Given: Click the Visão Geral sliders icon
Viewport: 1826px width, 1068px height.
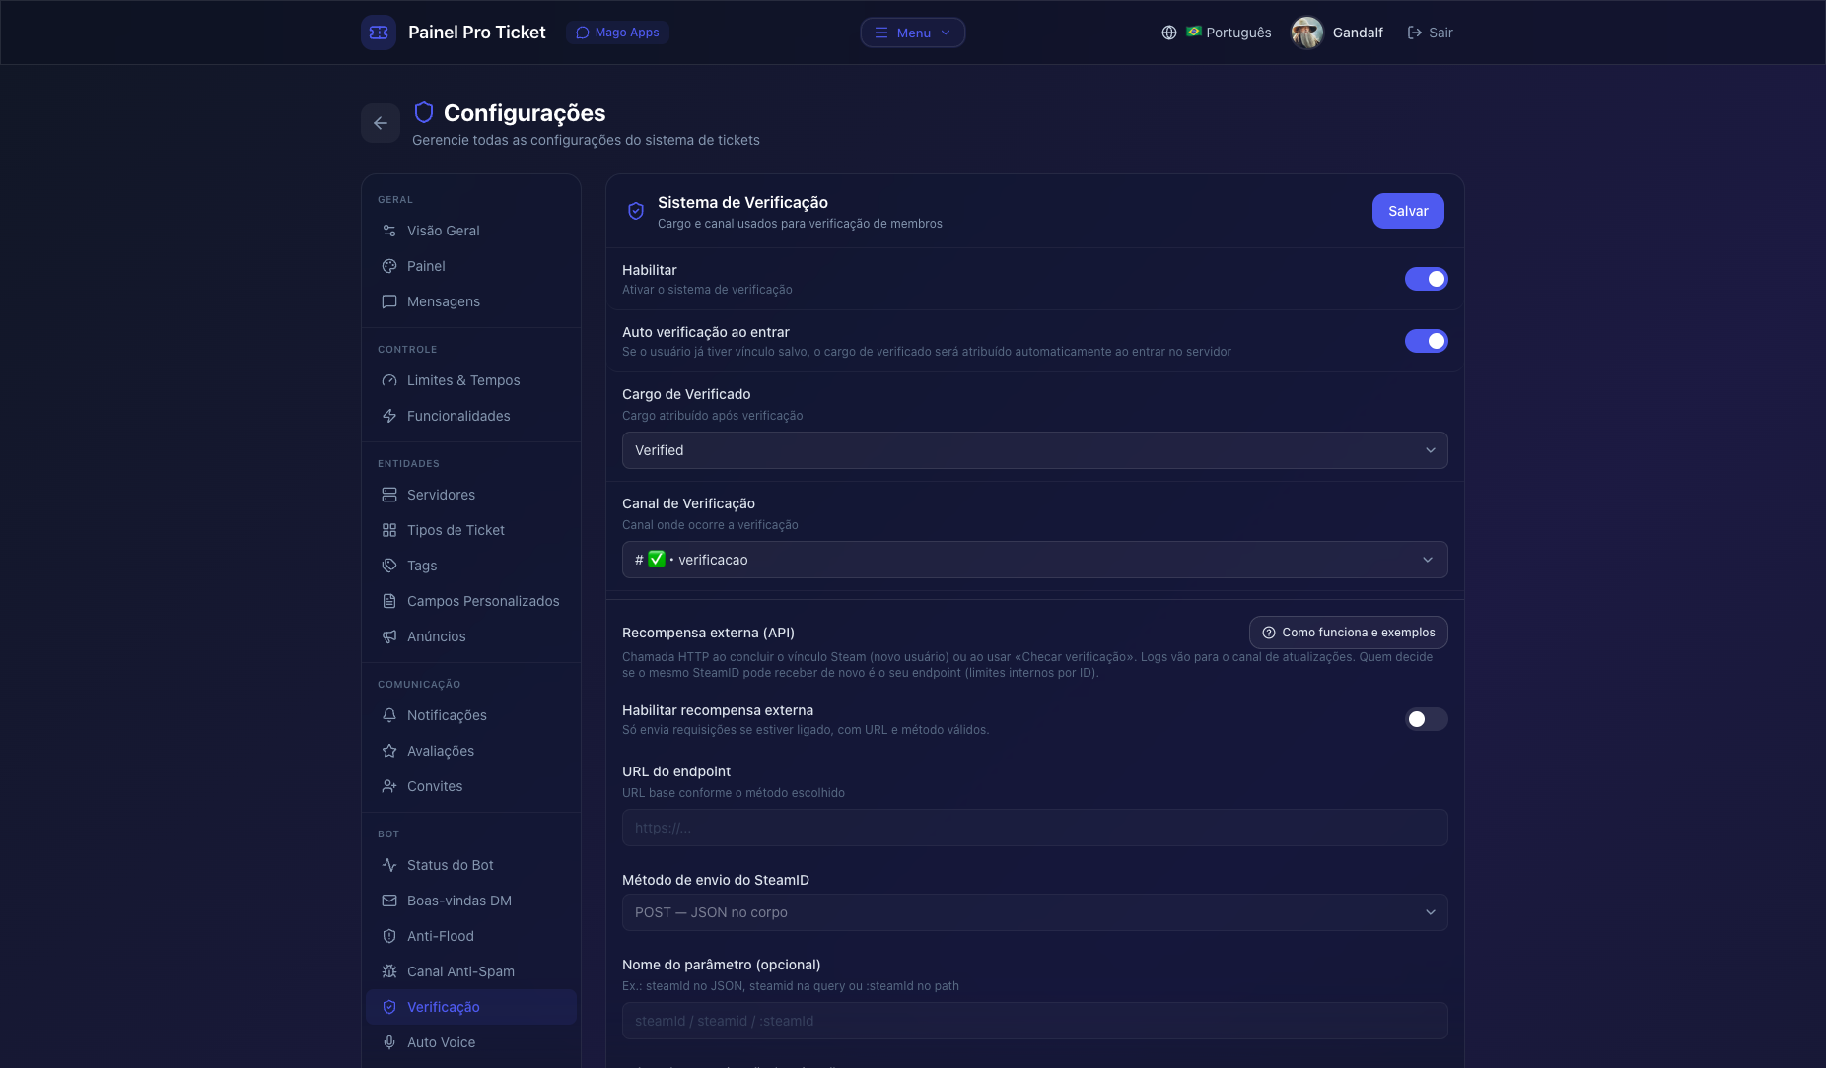Looking at the screenshot, I should pos(389,231).
